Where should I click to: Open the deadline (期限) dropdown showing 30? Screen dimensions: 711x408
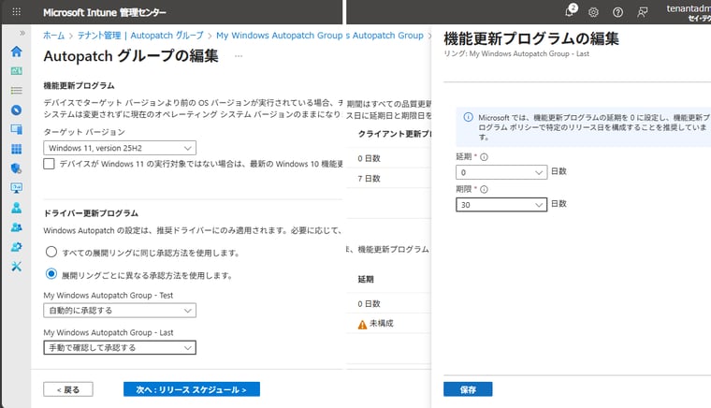point(501,204)
